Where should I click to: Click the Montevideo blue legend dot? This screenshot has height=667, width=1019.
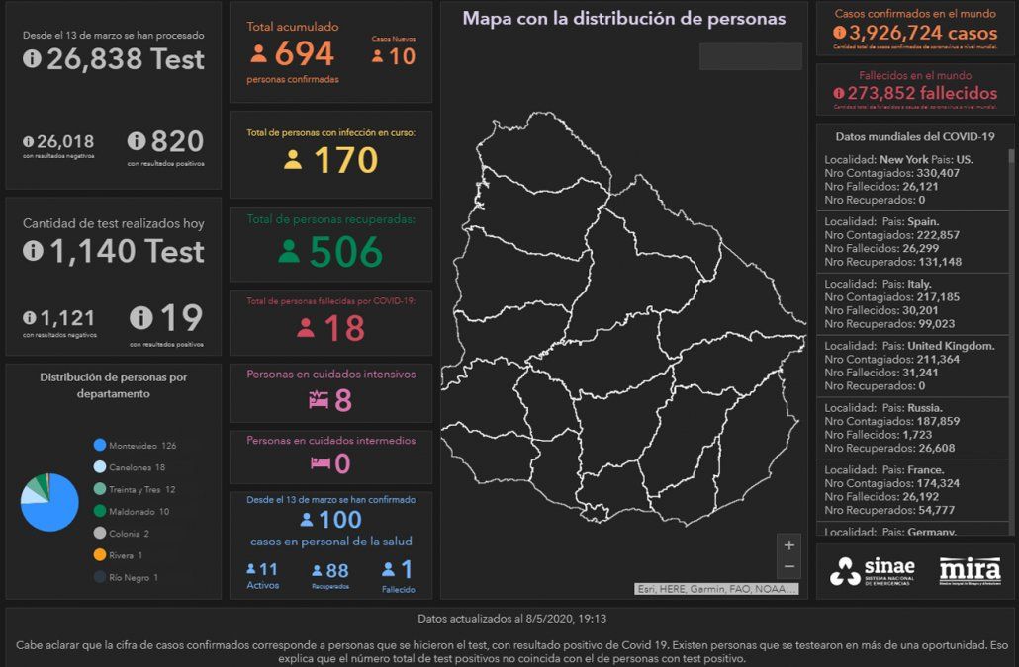(x=100, y=446)
